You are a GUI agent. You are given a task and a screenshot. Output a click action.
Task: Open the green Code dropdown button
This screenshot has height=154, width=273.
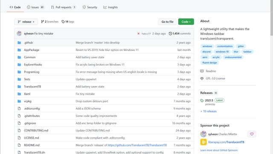[186, 22]
